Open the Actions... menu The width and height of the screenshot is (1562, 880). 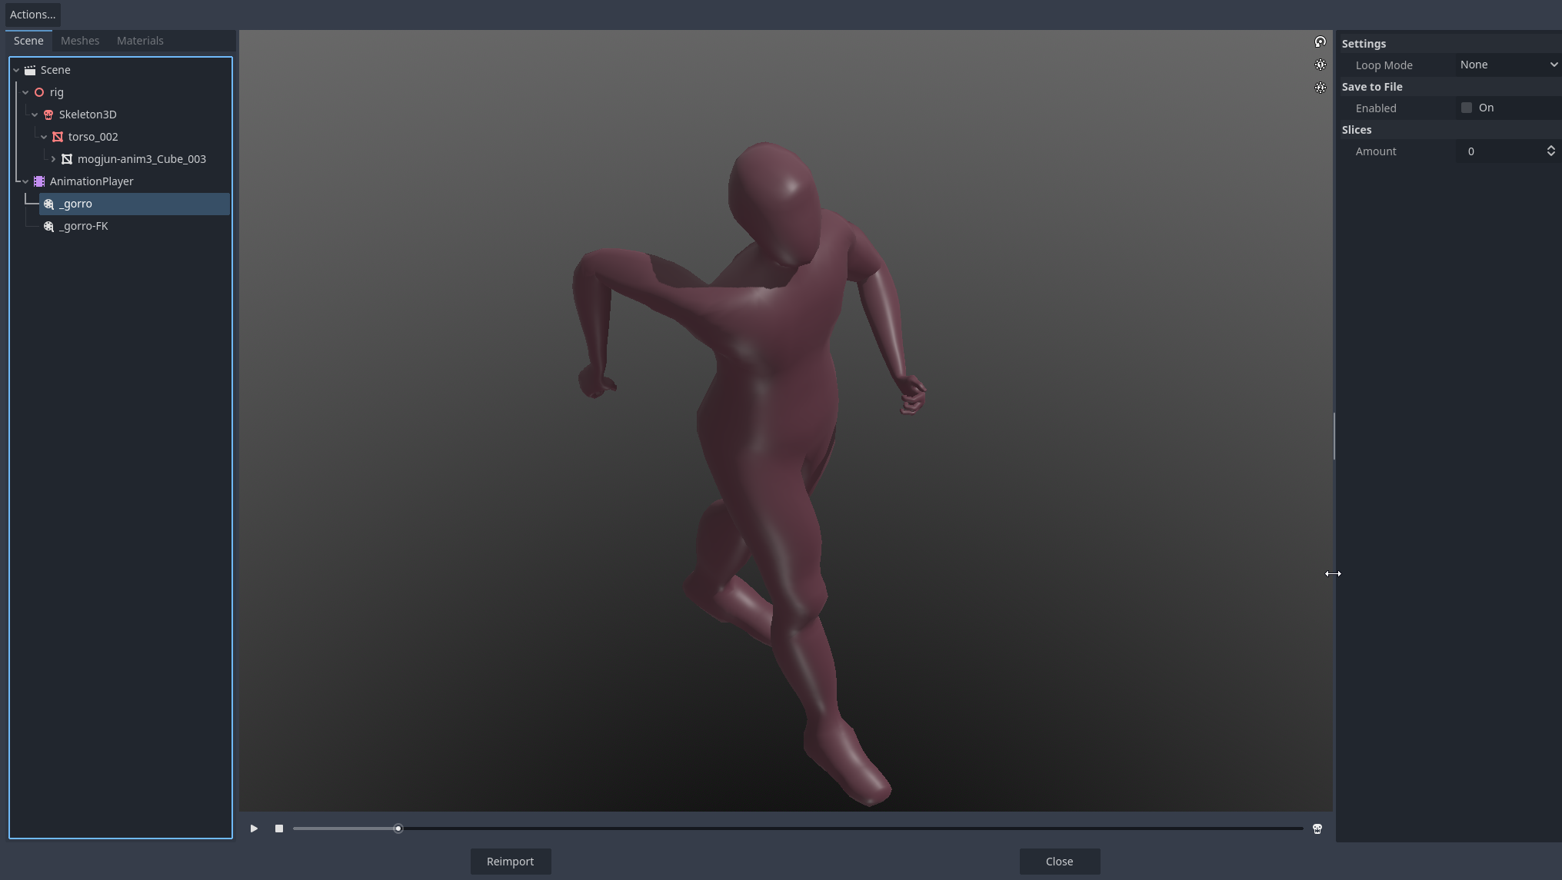(32, 15)
